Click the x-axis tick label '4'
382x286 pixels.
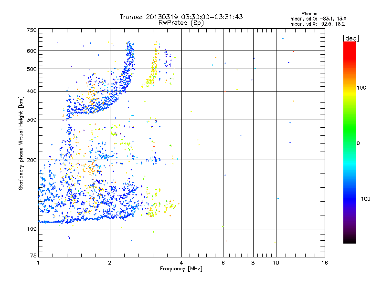(x=181, y=263)
